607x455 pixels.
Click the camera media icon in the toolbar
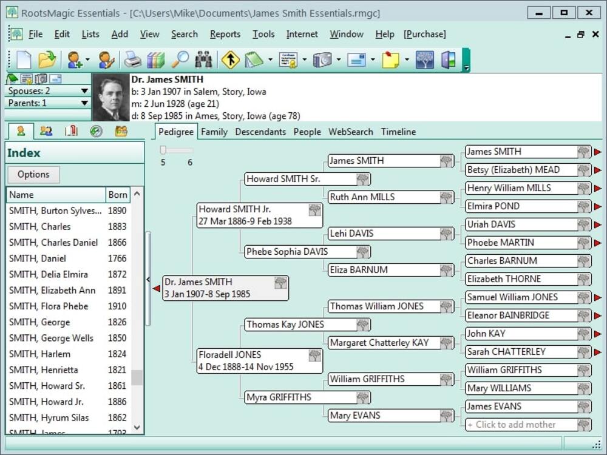click(322, 59)
